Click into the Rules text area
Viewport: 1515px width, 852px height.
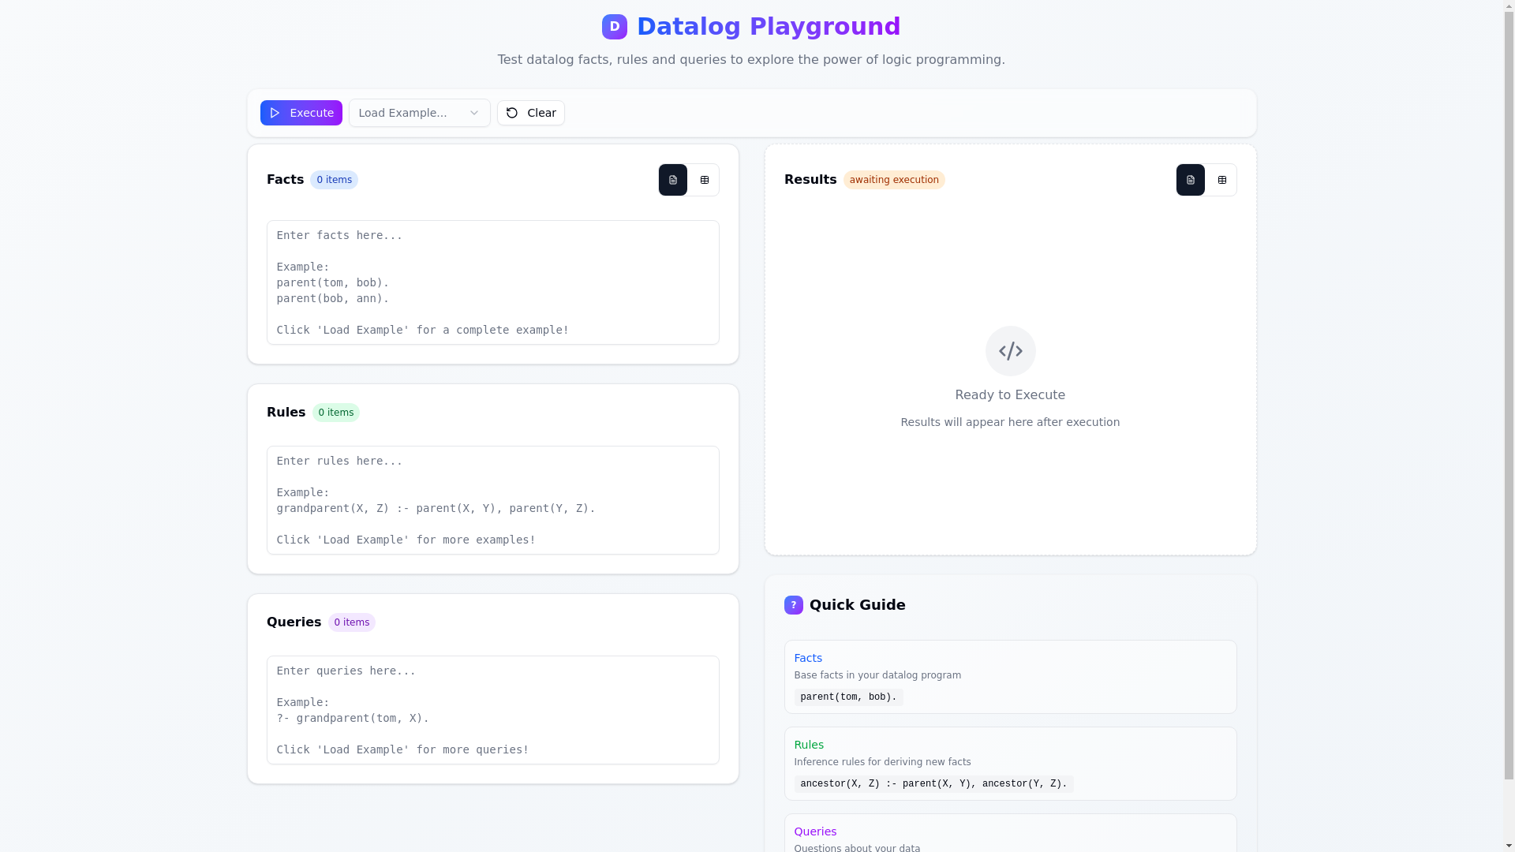[493, 500]
